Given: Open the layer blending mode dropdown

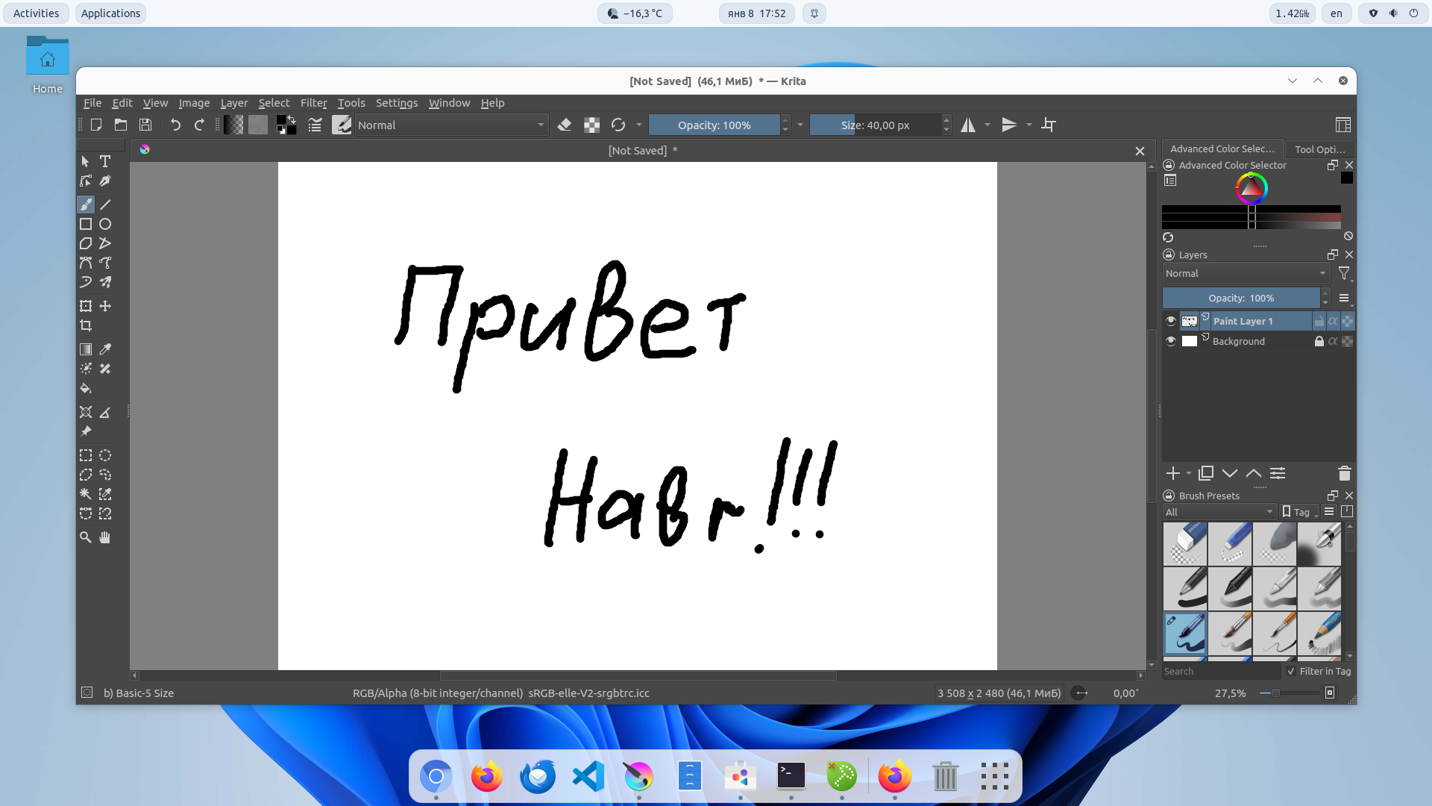Looking at the screenshot, I should (x=1246, y=273).
